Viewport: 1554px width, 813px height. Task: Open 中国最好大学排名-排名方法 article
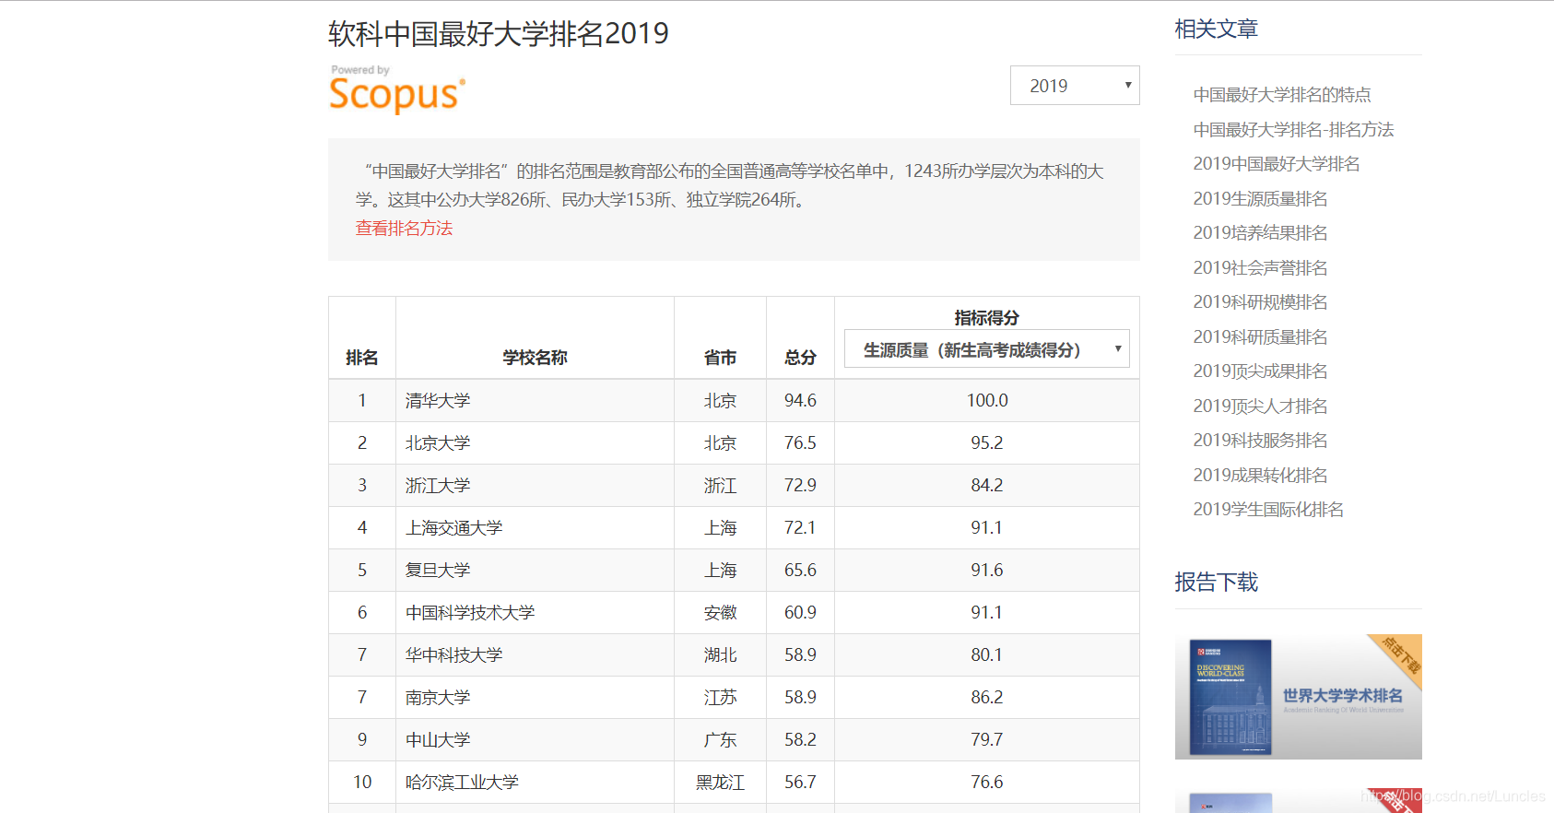pyautogui.click(x=1293, y=130)
